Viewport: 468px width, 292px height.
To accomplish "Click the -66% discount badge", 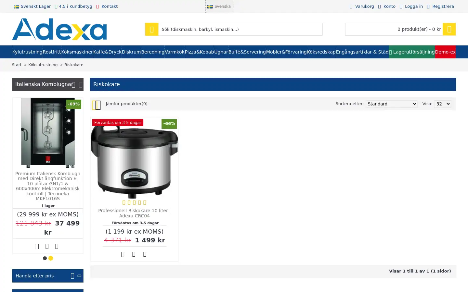I will pyautogui.click(x=169, y=124).
